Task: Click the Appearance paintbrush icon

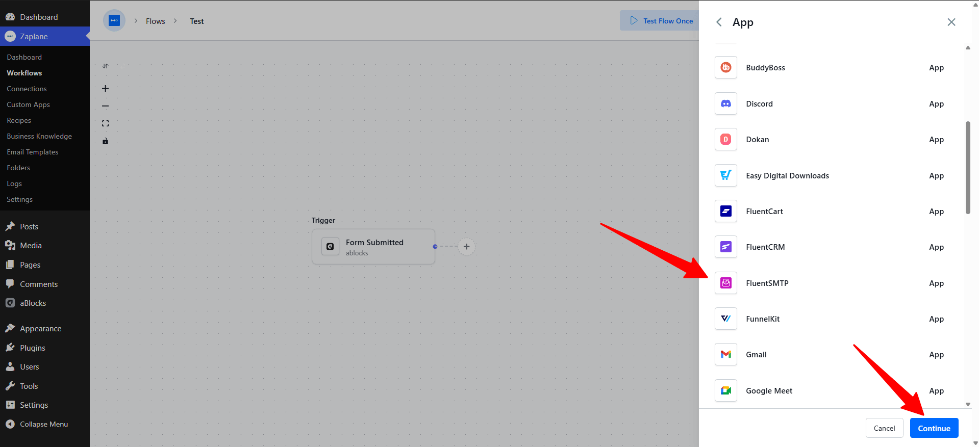Action: click(x=10, y=328)
